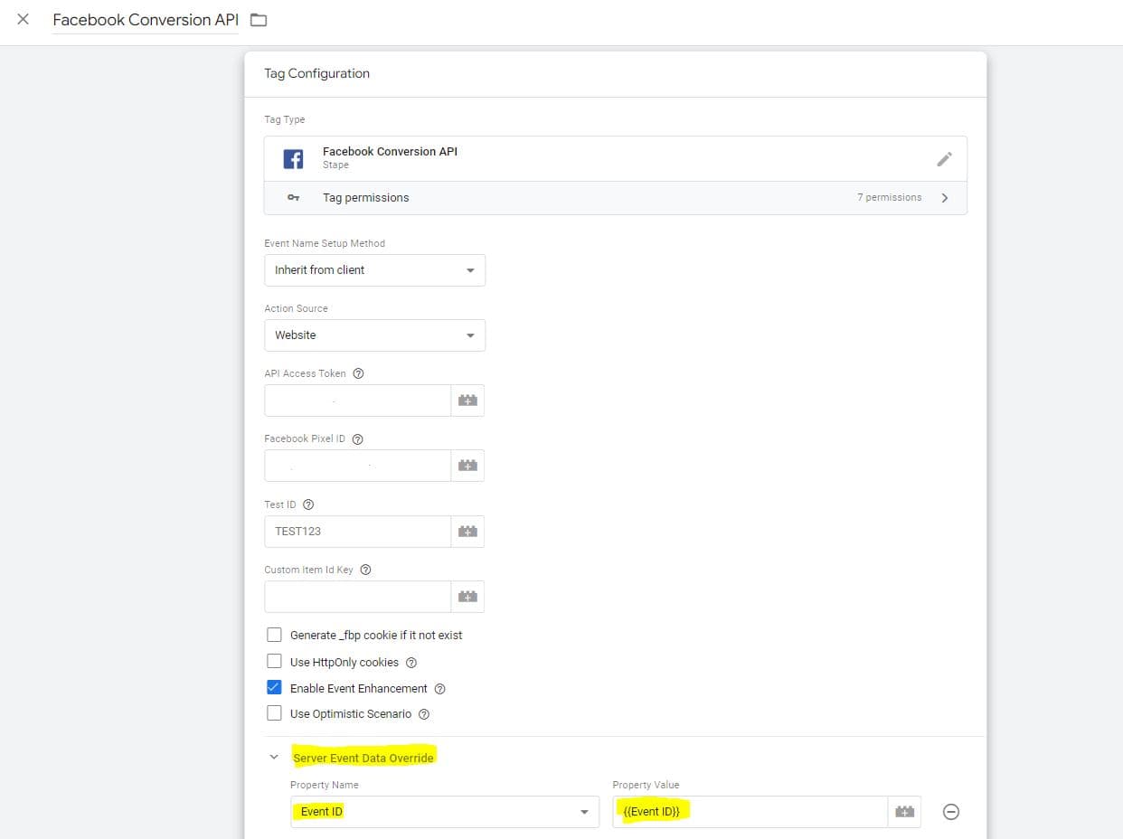
Task: Click inside the Test ID input field
Action: (357, 531)
